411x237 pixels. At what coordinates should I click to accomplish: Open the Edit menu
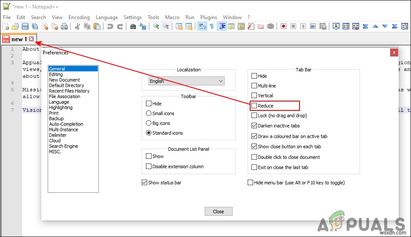21,17
